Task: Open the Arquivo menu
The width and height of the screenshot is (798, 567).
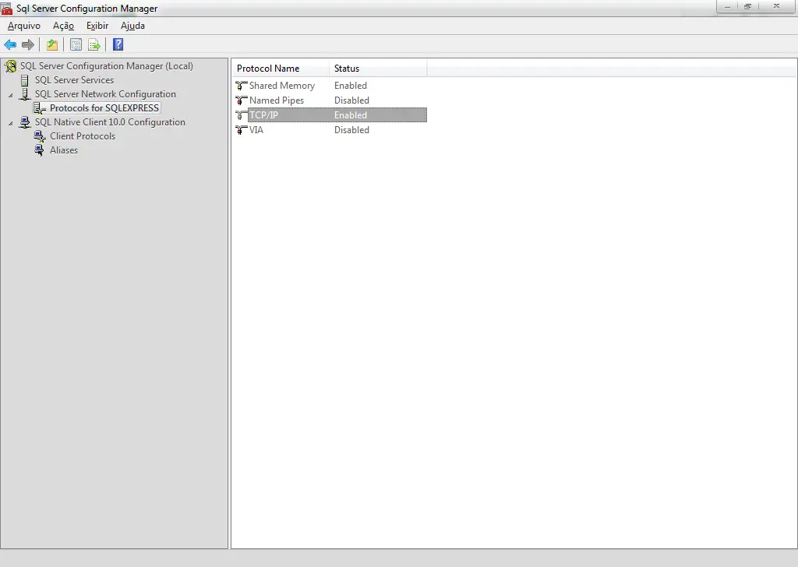Action: (24, 26)
